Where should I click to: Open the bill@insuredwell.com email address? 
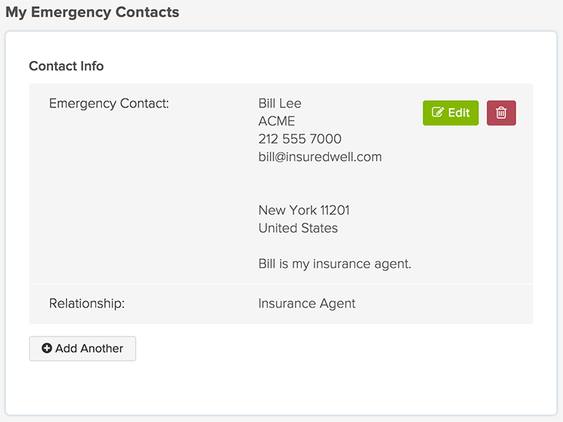point(320,157)
